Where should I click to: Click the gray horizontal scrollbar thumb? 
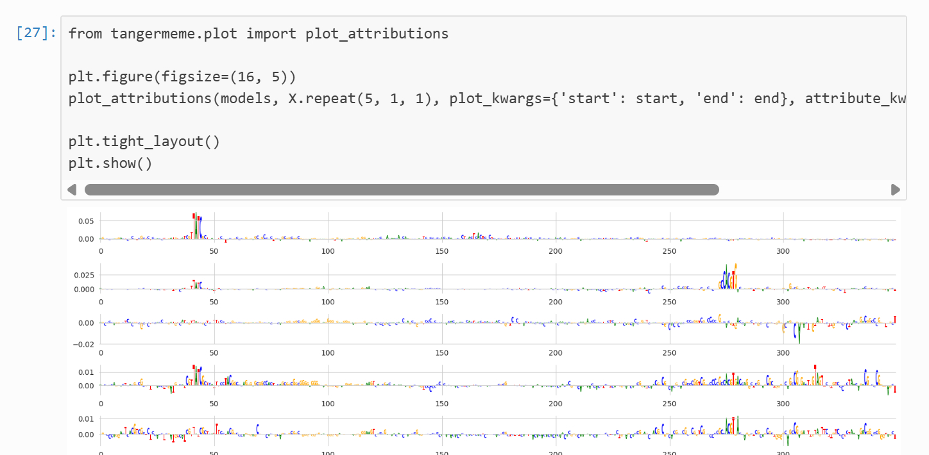tap(402, 190)
